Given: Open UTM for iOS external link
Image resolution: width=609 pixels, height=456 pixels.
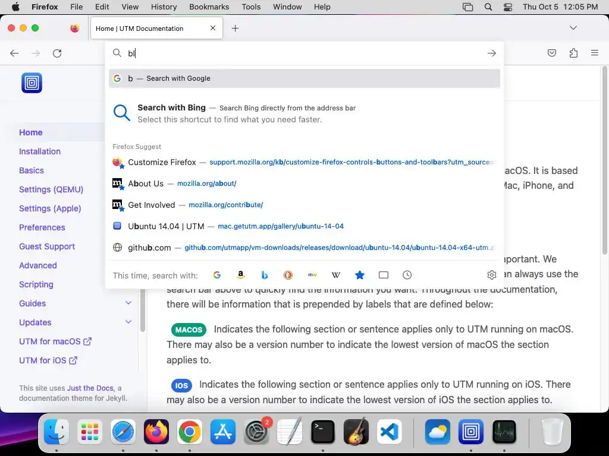Looking at the screenshot, I should click(48, 360).
